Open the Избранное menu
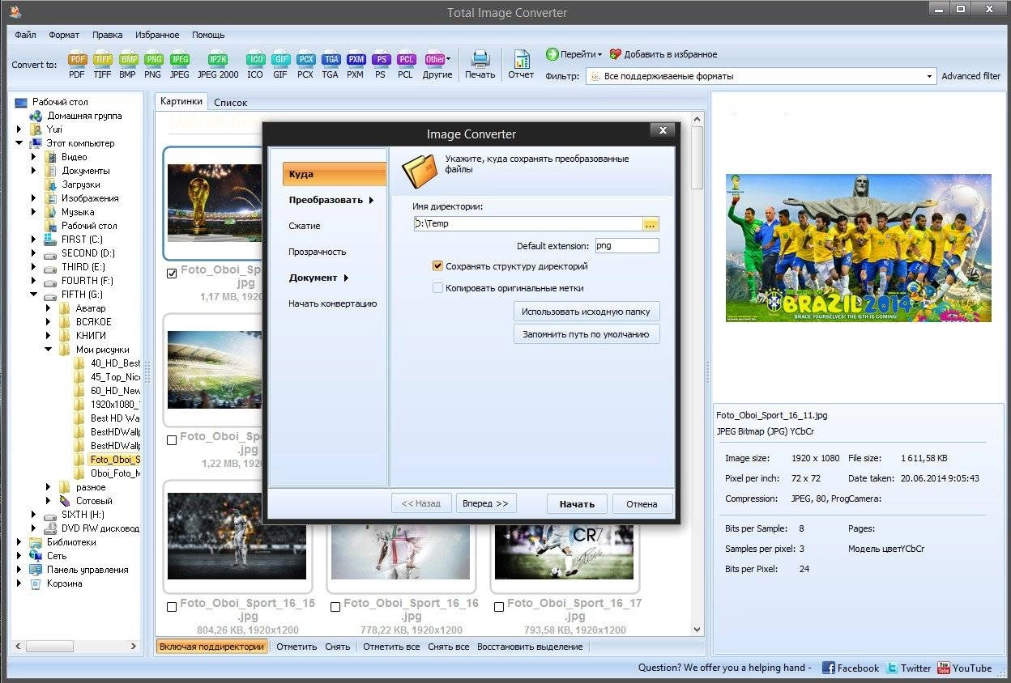This screenshot has width=1011, height=683. tap(157, 35)
